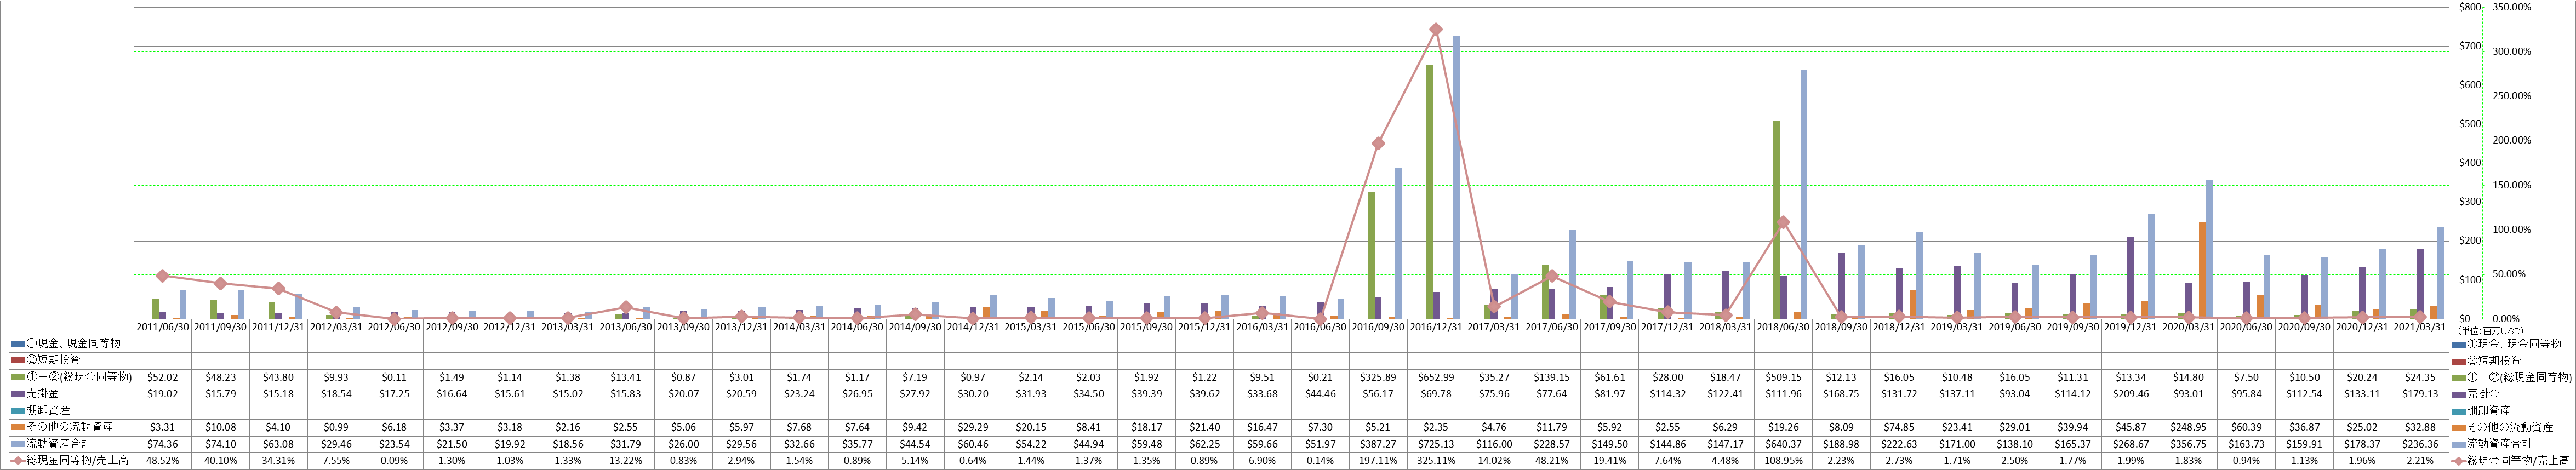
Task: Click the line marker at 2011/06/30
Action: click(x=162, y=276)
